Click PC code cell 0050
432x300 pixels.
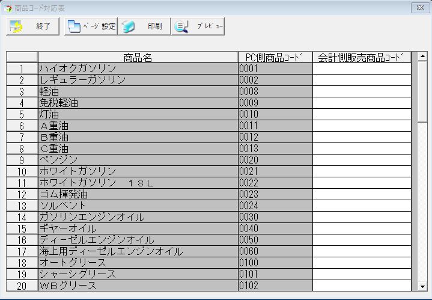275,240
